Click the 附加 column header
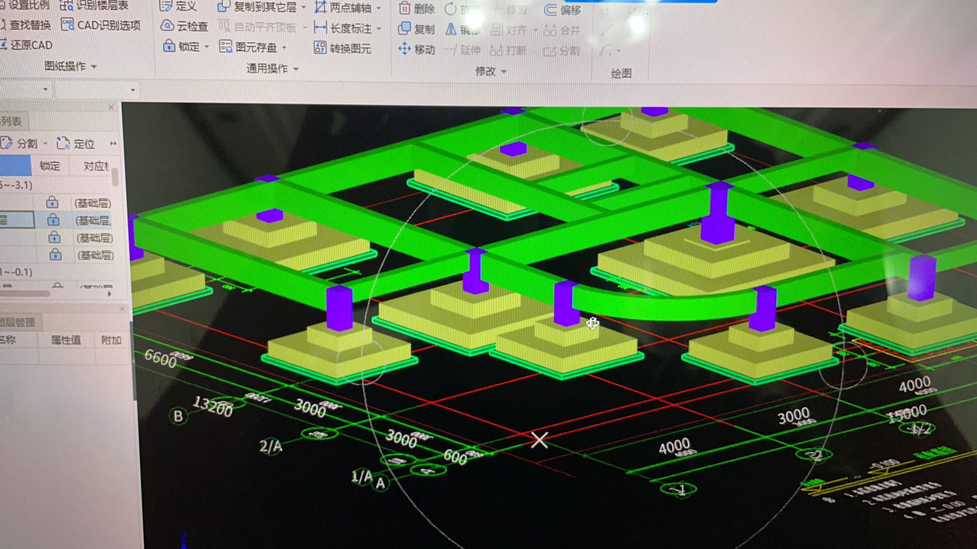The height and width of the screenshot is (549, 977). 111,340
